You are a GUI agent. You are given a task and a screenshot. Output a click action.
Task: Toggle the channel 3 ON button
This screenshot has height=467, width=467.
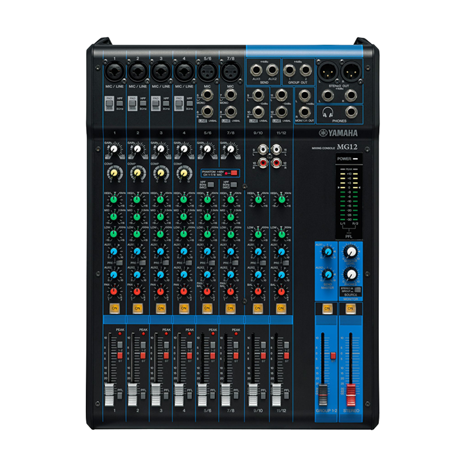tap(161, 308)
